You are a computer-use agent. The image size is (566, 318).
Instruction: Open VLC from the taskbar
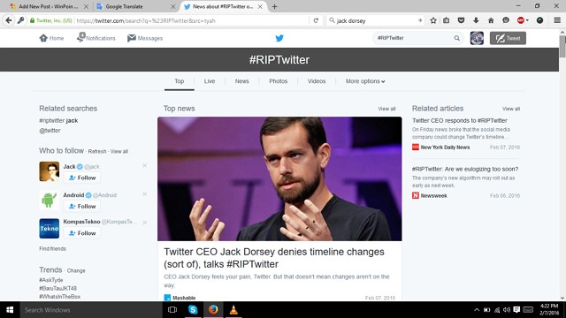coord(233,310)
